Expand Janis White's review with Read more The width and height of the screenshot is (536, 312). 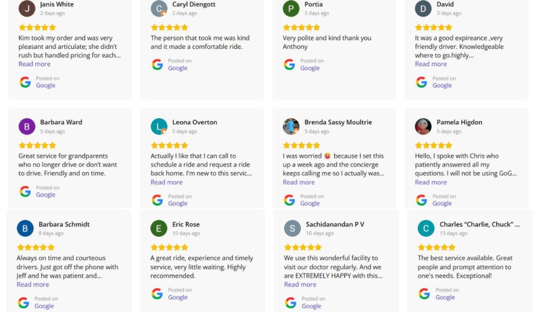tap(35, 64)
